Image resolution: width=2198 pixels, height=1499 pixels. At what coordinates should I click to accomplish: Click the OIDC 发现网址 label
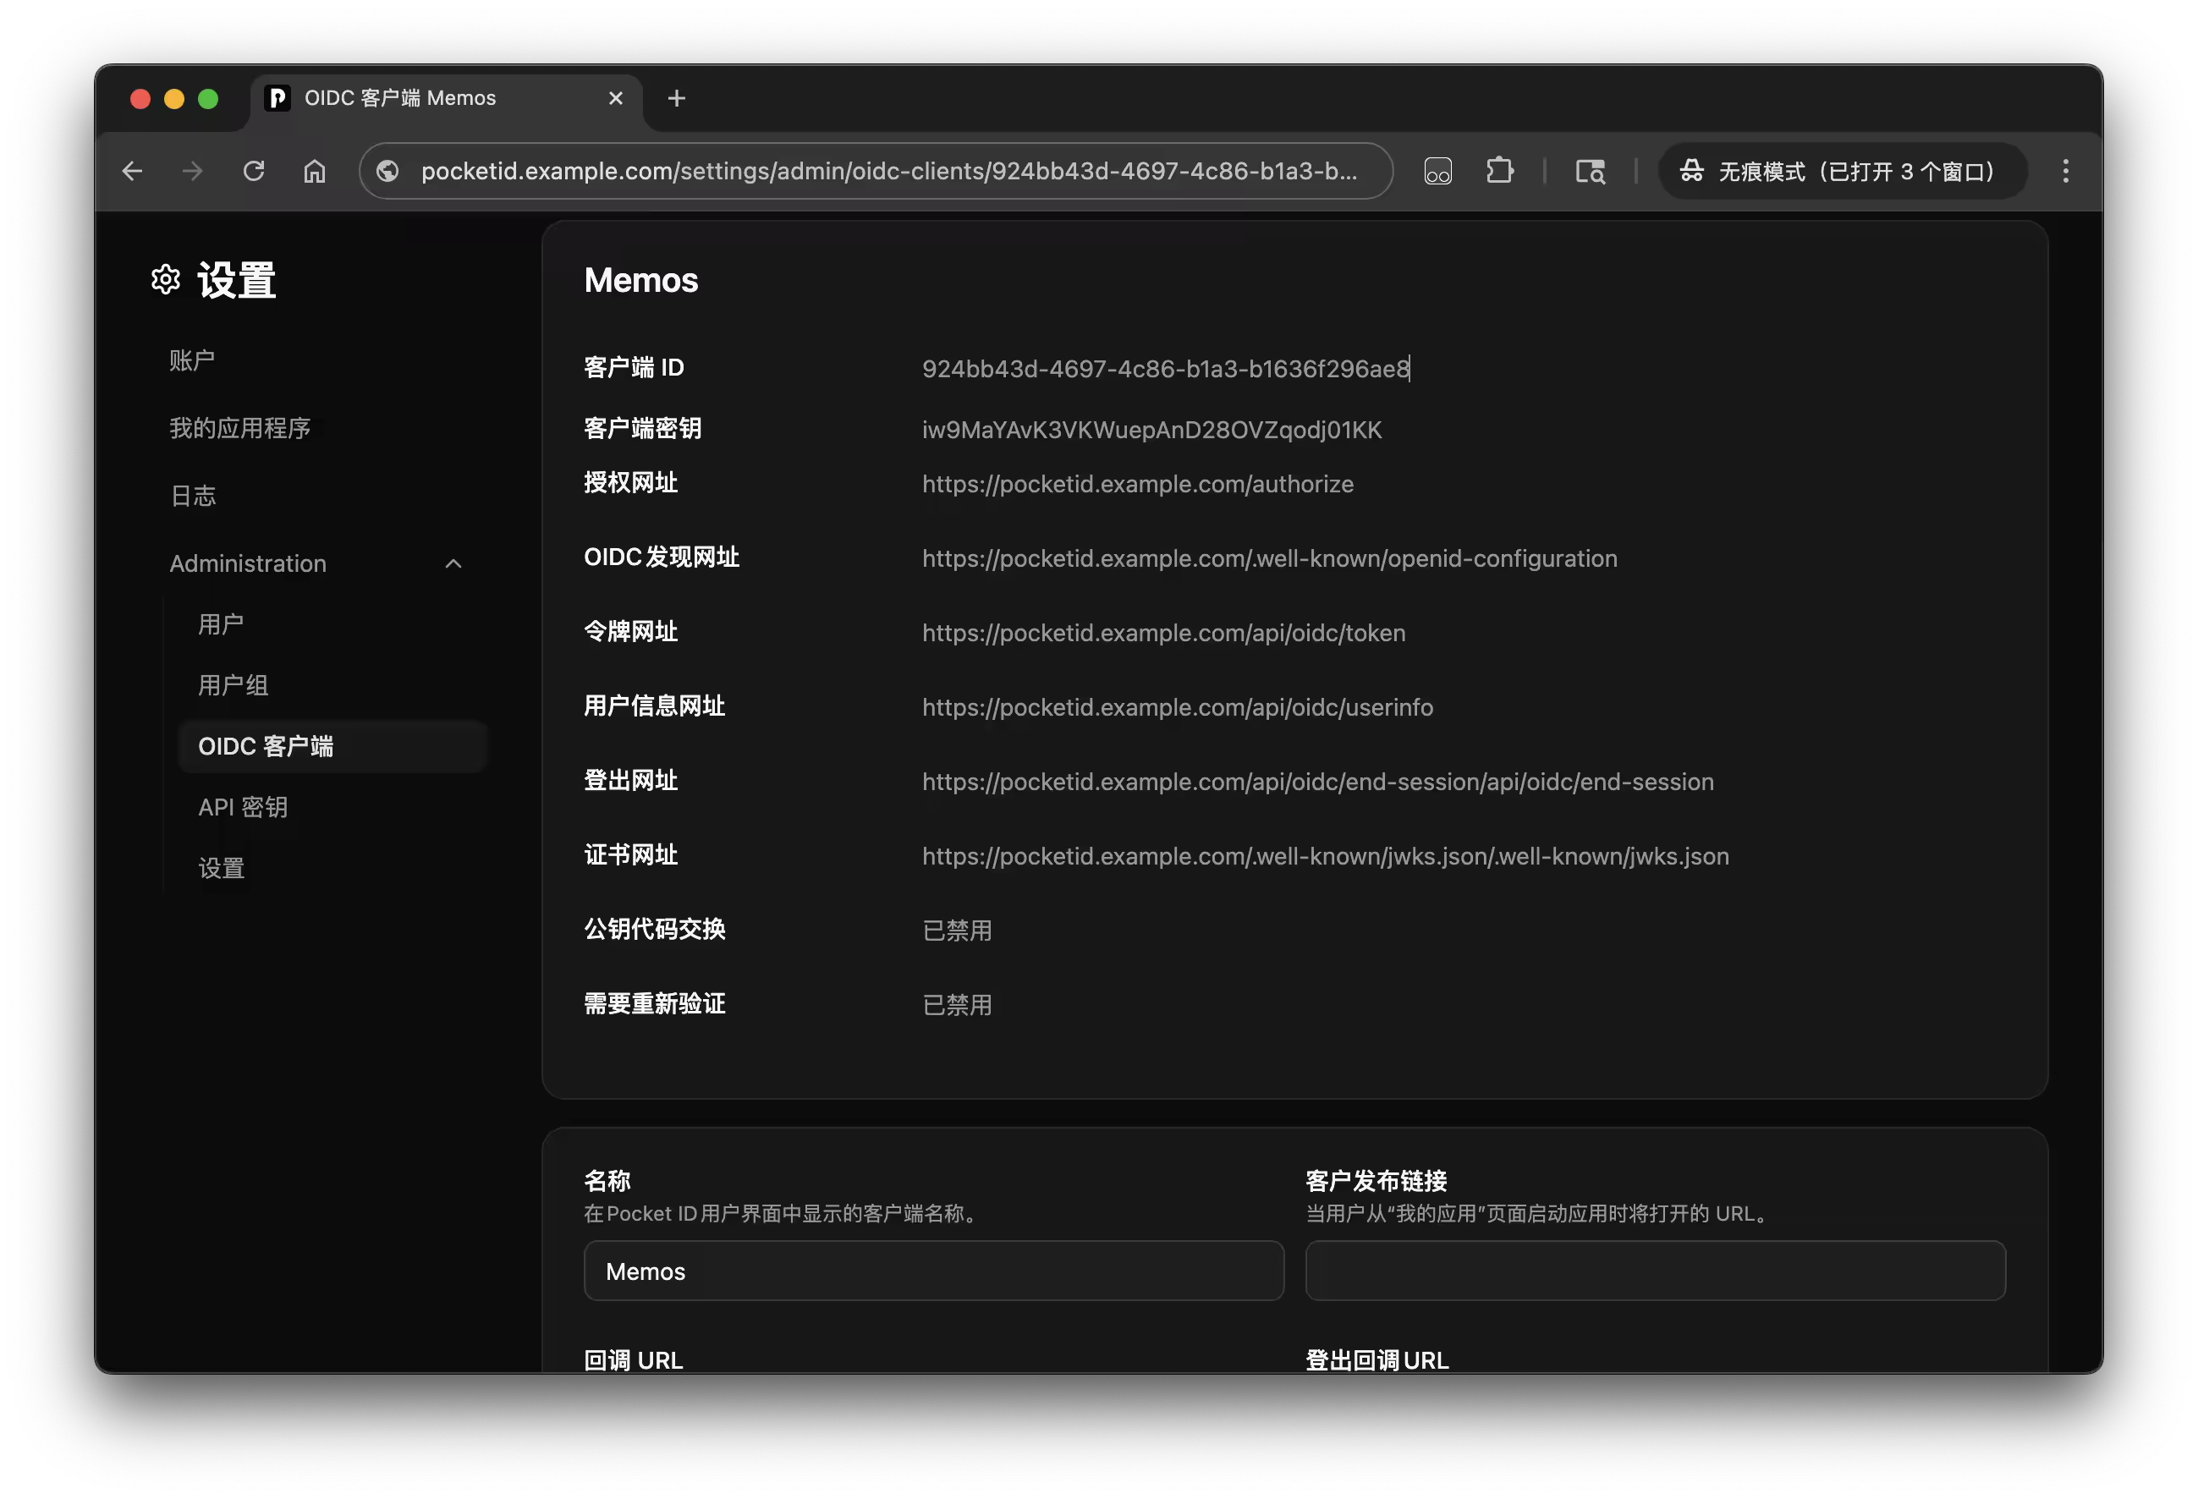tap(662, 558)
